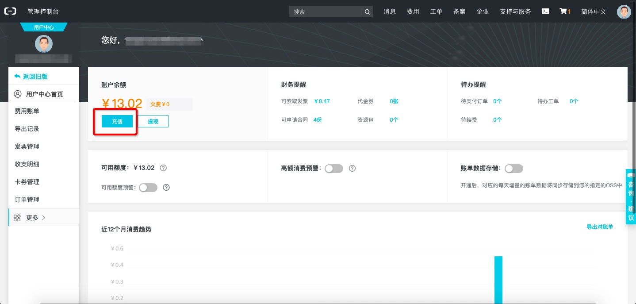Open the 支持与服务 menu
636x304 pixels.
coord(515,12)
